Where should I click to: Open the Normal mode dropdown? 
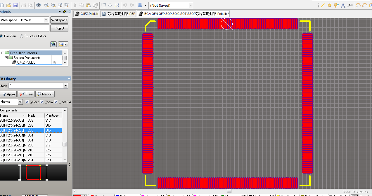[x=20, y=102]
